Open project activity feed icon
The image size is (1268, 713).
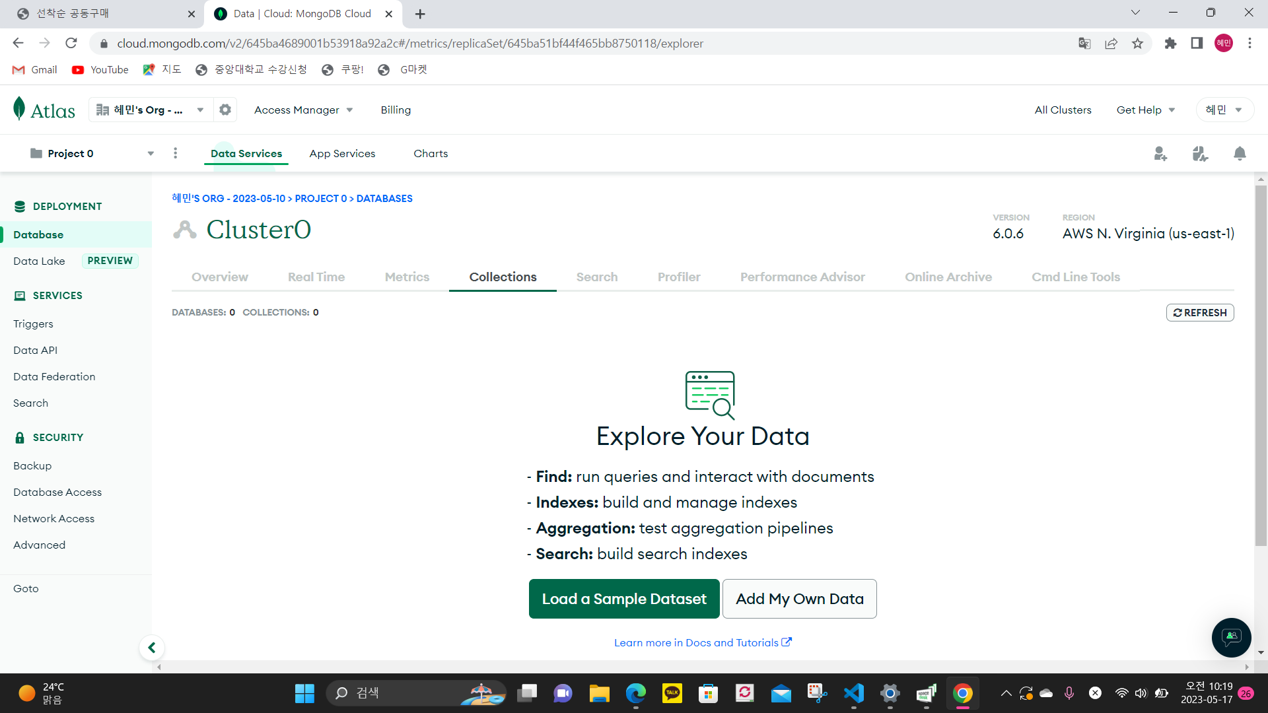tap(1200, 154)
